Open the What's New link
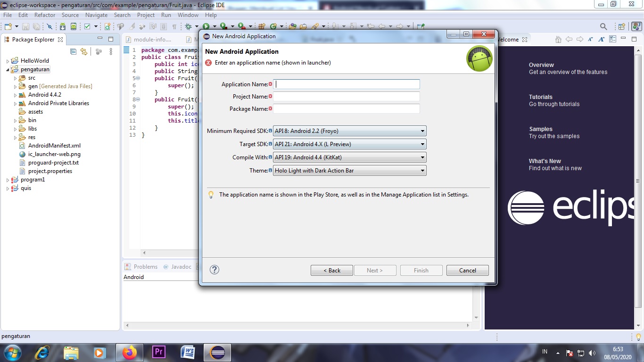The width and height of the screenshot is (644, 362). pos(545,161)
